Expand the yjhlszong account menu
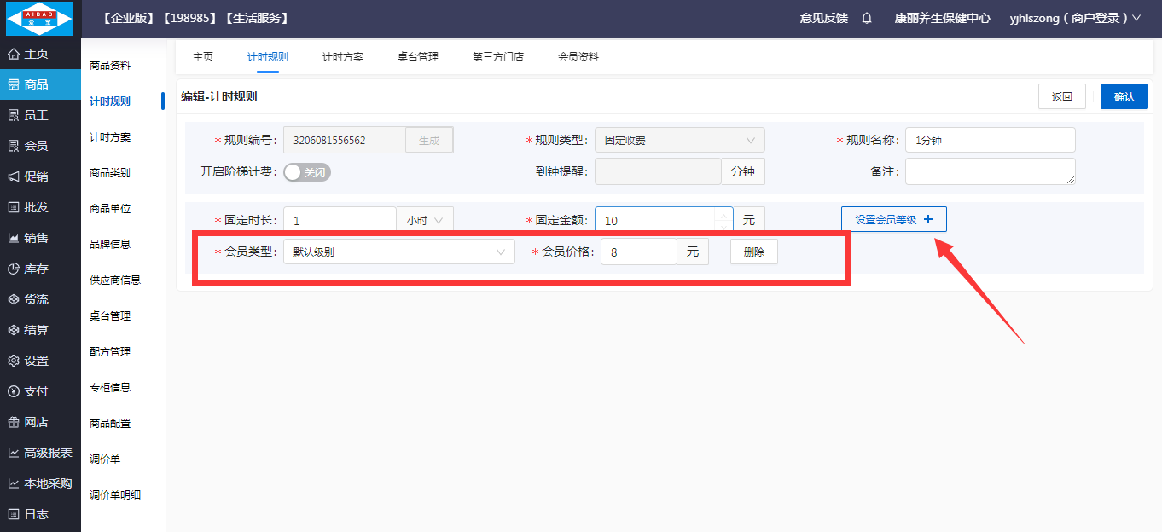Viewport: 1162px width, 532px height. coord(1074,18)
